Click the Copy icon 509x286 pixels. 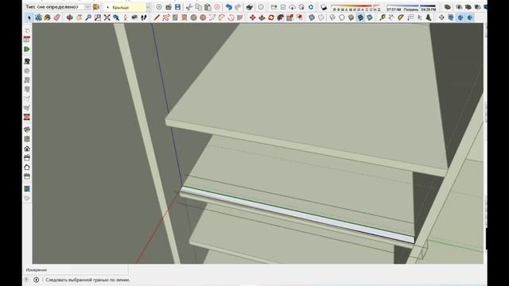click(x=198, y=7)
